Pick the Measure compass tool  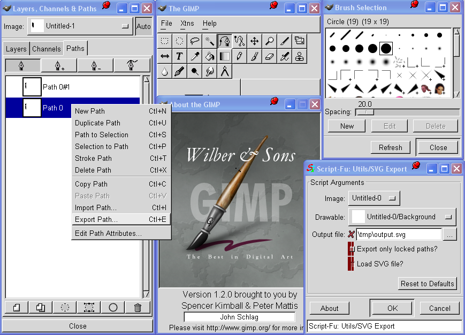click(x=225, y=71)
